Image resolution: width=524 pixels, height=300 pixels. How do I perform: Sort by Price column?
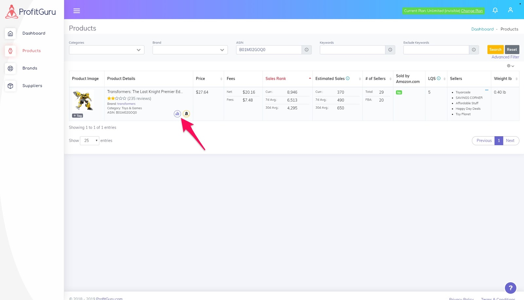pyautogui.click(x=208, y=79)
